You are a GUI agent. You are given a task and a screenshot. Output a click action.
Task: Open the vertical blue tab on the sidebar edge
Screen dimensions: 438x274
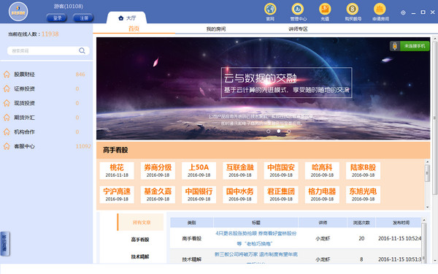click(5, 243)
